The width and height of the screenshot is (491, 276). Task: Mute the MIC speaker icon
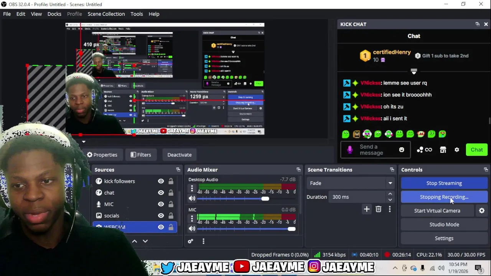192,229
